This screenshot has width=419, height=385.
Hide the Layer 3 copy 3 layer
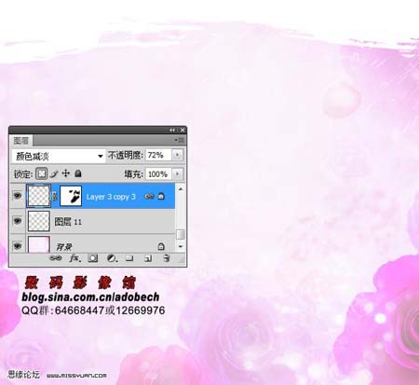pyautogui.click(x=18, y=196)
